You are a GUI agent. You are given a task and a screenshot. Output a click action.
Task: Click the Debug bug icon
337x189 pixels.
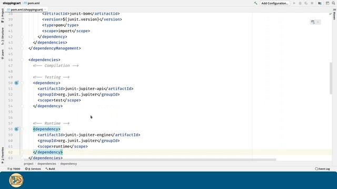(300, 3)
